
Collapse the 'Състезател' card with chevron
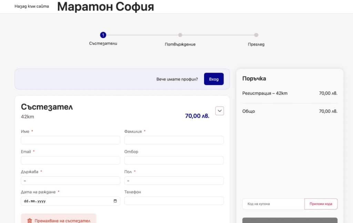[x=220, y=111]
